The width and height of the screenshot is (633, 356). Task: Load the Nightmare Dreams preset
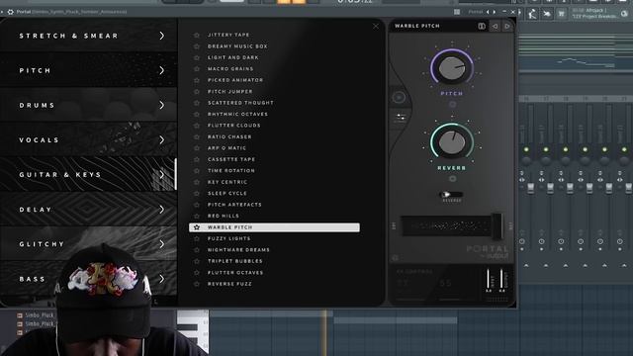(x=238, y=250)
